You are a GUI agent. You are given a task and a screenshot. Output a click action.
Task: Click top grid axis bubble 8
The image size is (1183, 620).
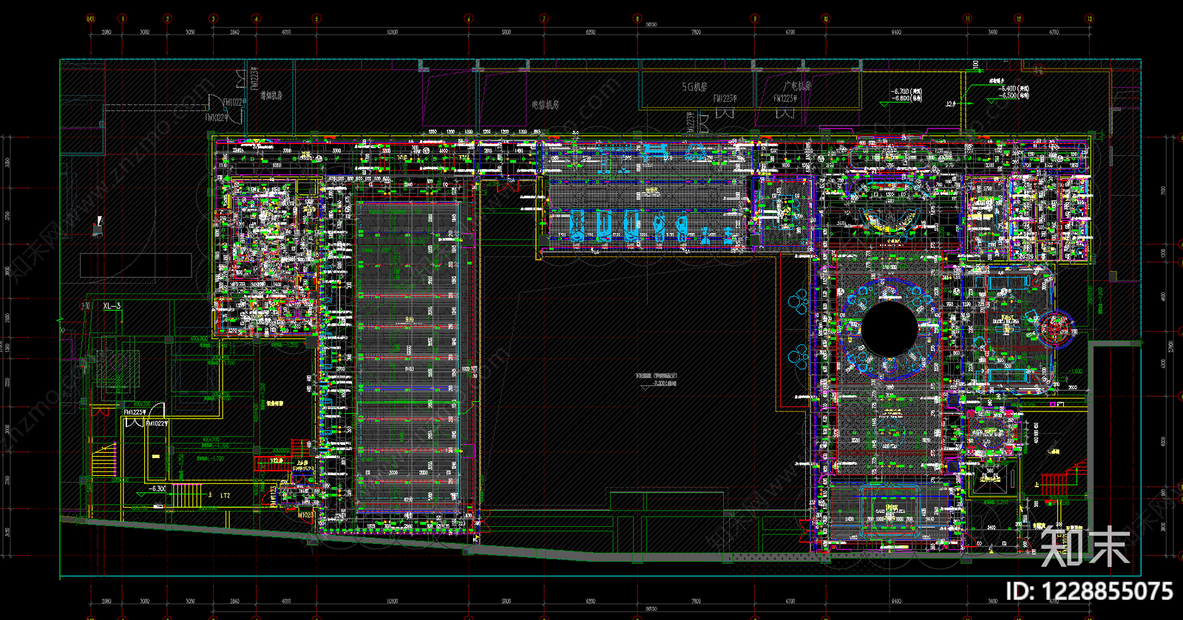click(637, 18)
